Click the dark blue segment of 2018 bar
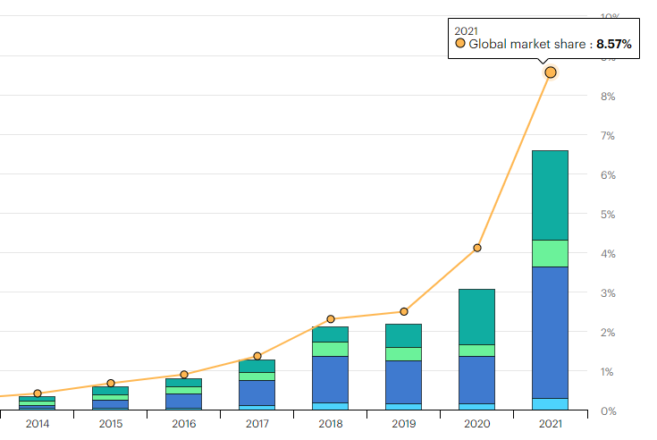This screenshot has width=657, height=440. [x=331, y=379]
